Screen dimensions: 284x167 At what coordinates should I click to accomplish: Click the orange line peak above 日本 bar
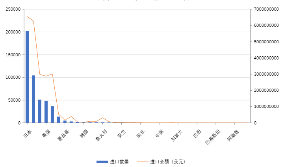(27, 17)
